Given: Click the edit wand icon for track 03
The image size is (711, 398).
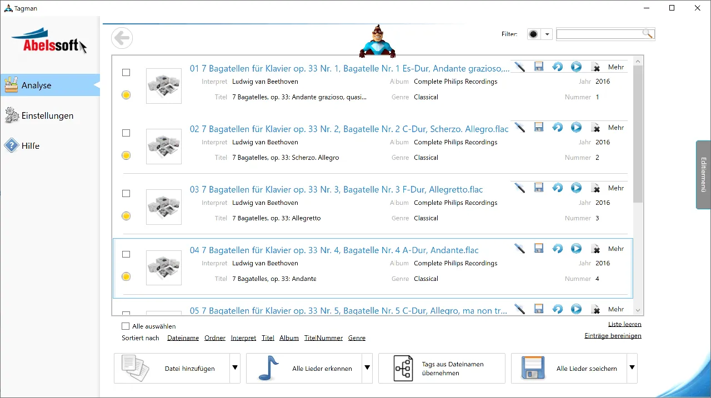Looking at the screenshot, I should 519,188.
